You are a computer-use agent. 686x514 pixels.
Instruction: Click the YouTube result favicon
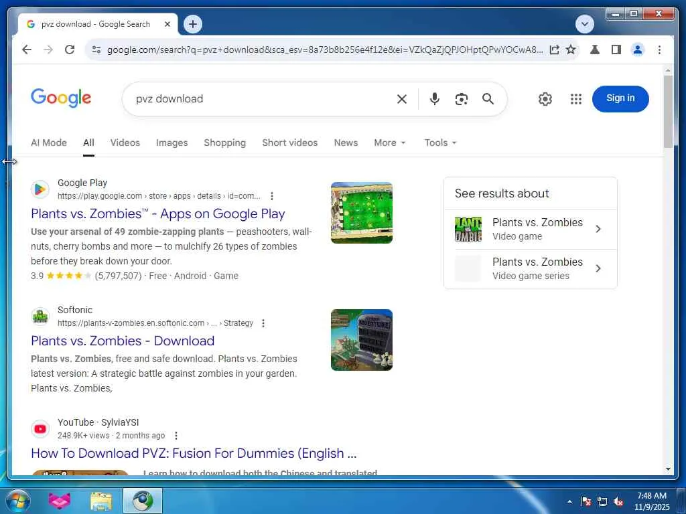click(40, 429)
